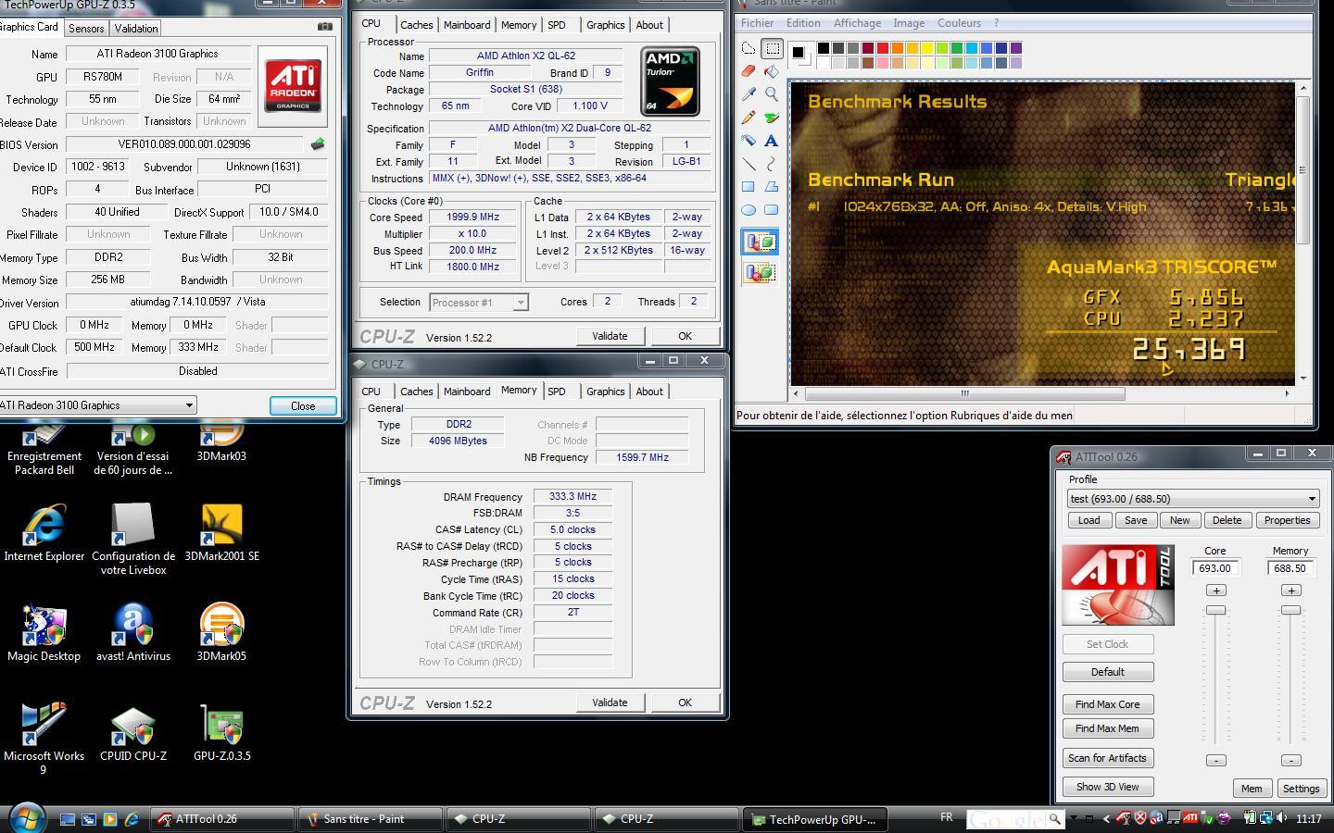Image resolution: width=1334 pixels, height=833 pixels.
Task: Pick the Curve tool in Paint
Action: [x=772, y=164]
